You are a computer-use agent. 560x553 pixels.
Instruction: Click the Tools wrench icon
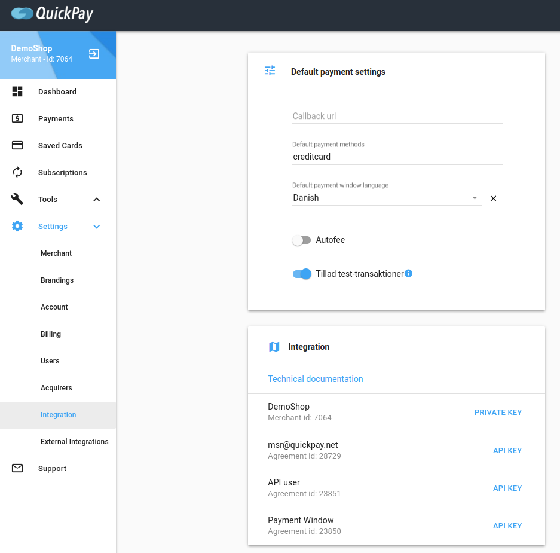tap(17, 199)
